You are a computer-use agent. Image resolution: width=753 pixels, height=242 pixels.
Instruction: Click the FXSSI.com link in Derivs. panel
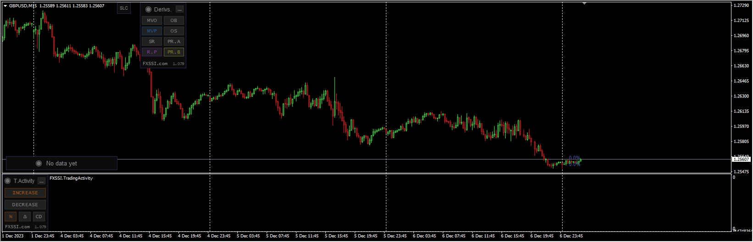coord(155,64)
